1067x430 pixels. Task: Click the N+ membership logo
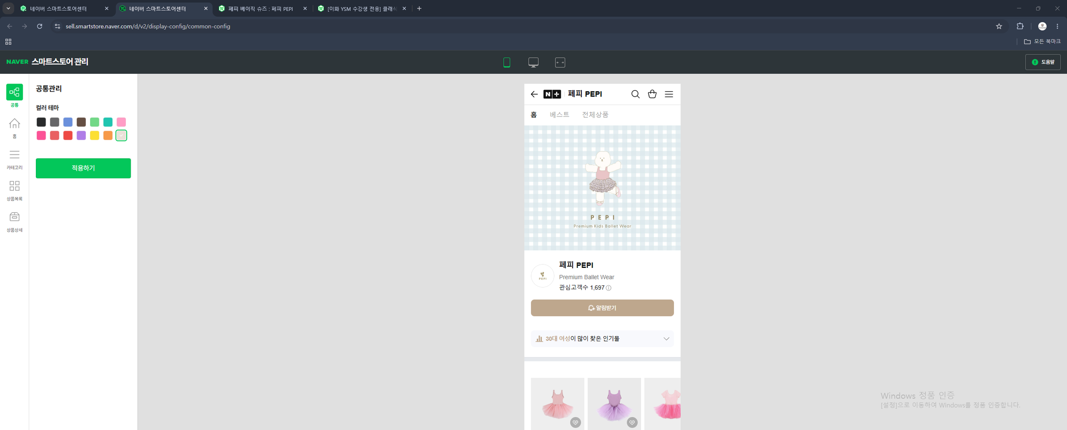552,94
